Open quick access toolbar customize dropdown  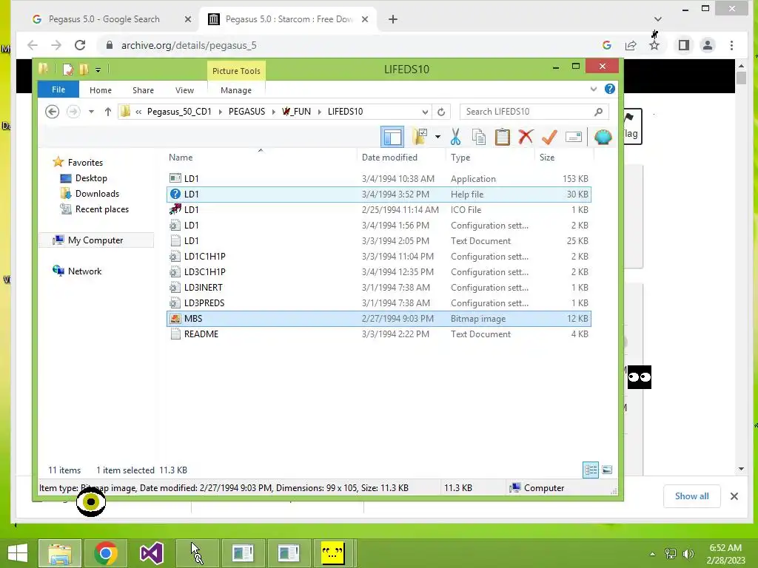point(98,70)
